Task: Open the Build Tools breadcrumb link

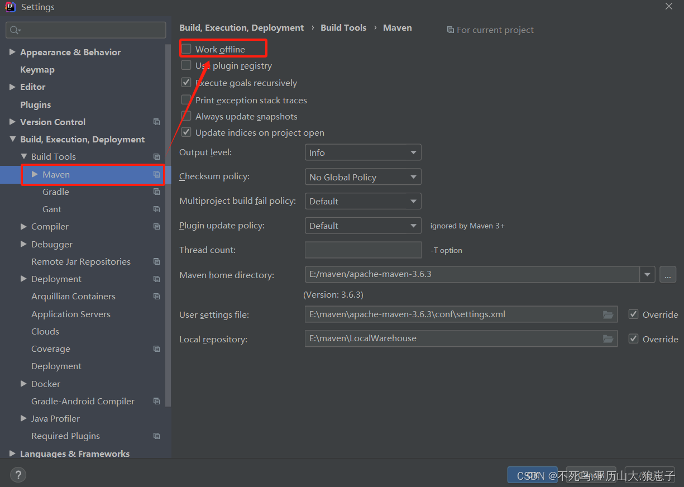Action: pos(343,27)
